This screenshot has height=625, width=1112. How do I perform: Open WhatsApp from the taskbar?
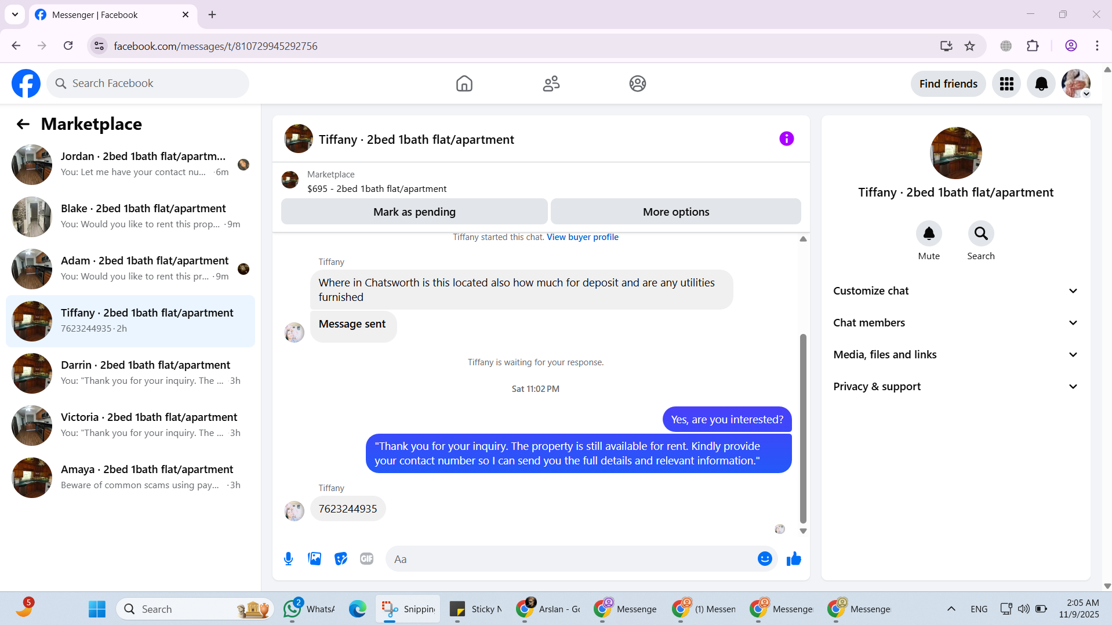[x=310, y=609]
